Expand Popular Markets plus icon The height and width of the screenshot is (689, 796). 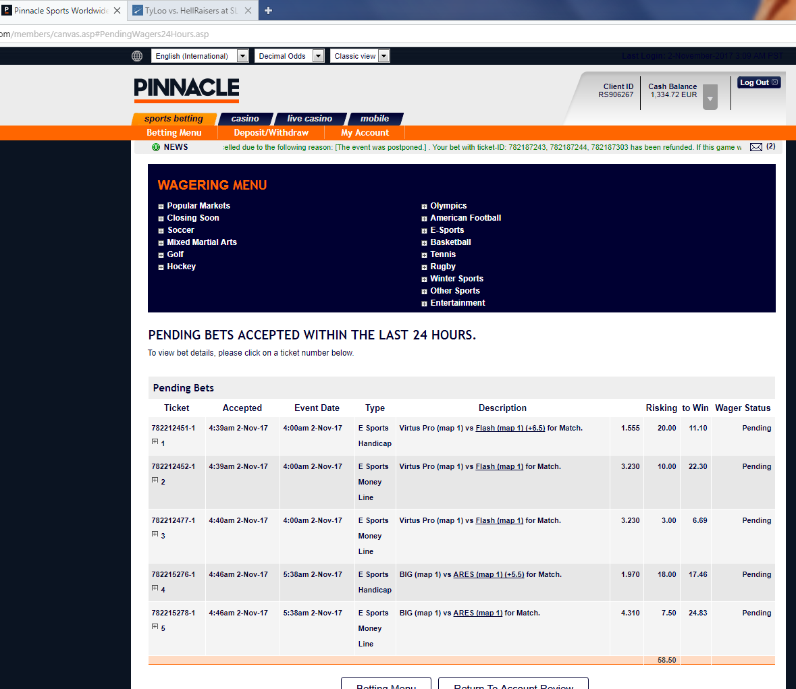tap(161, 206)
